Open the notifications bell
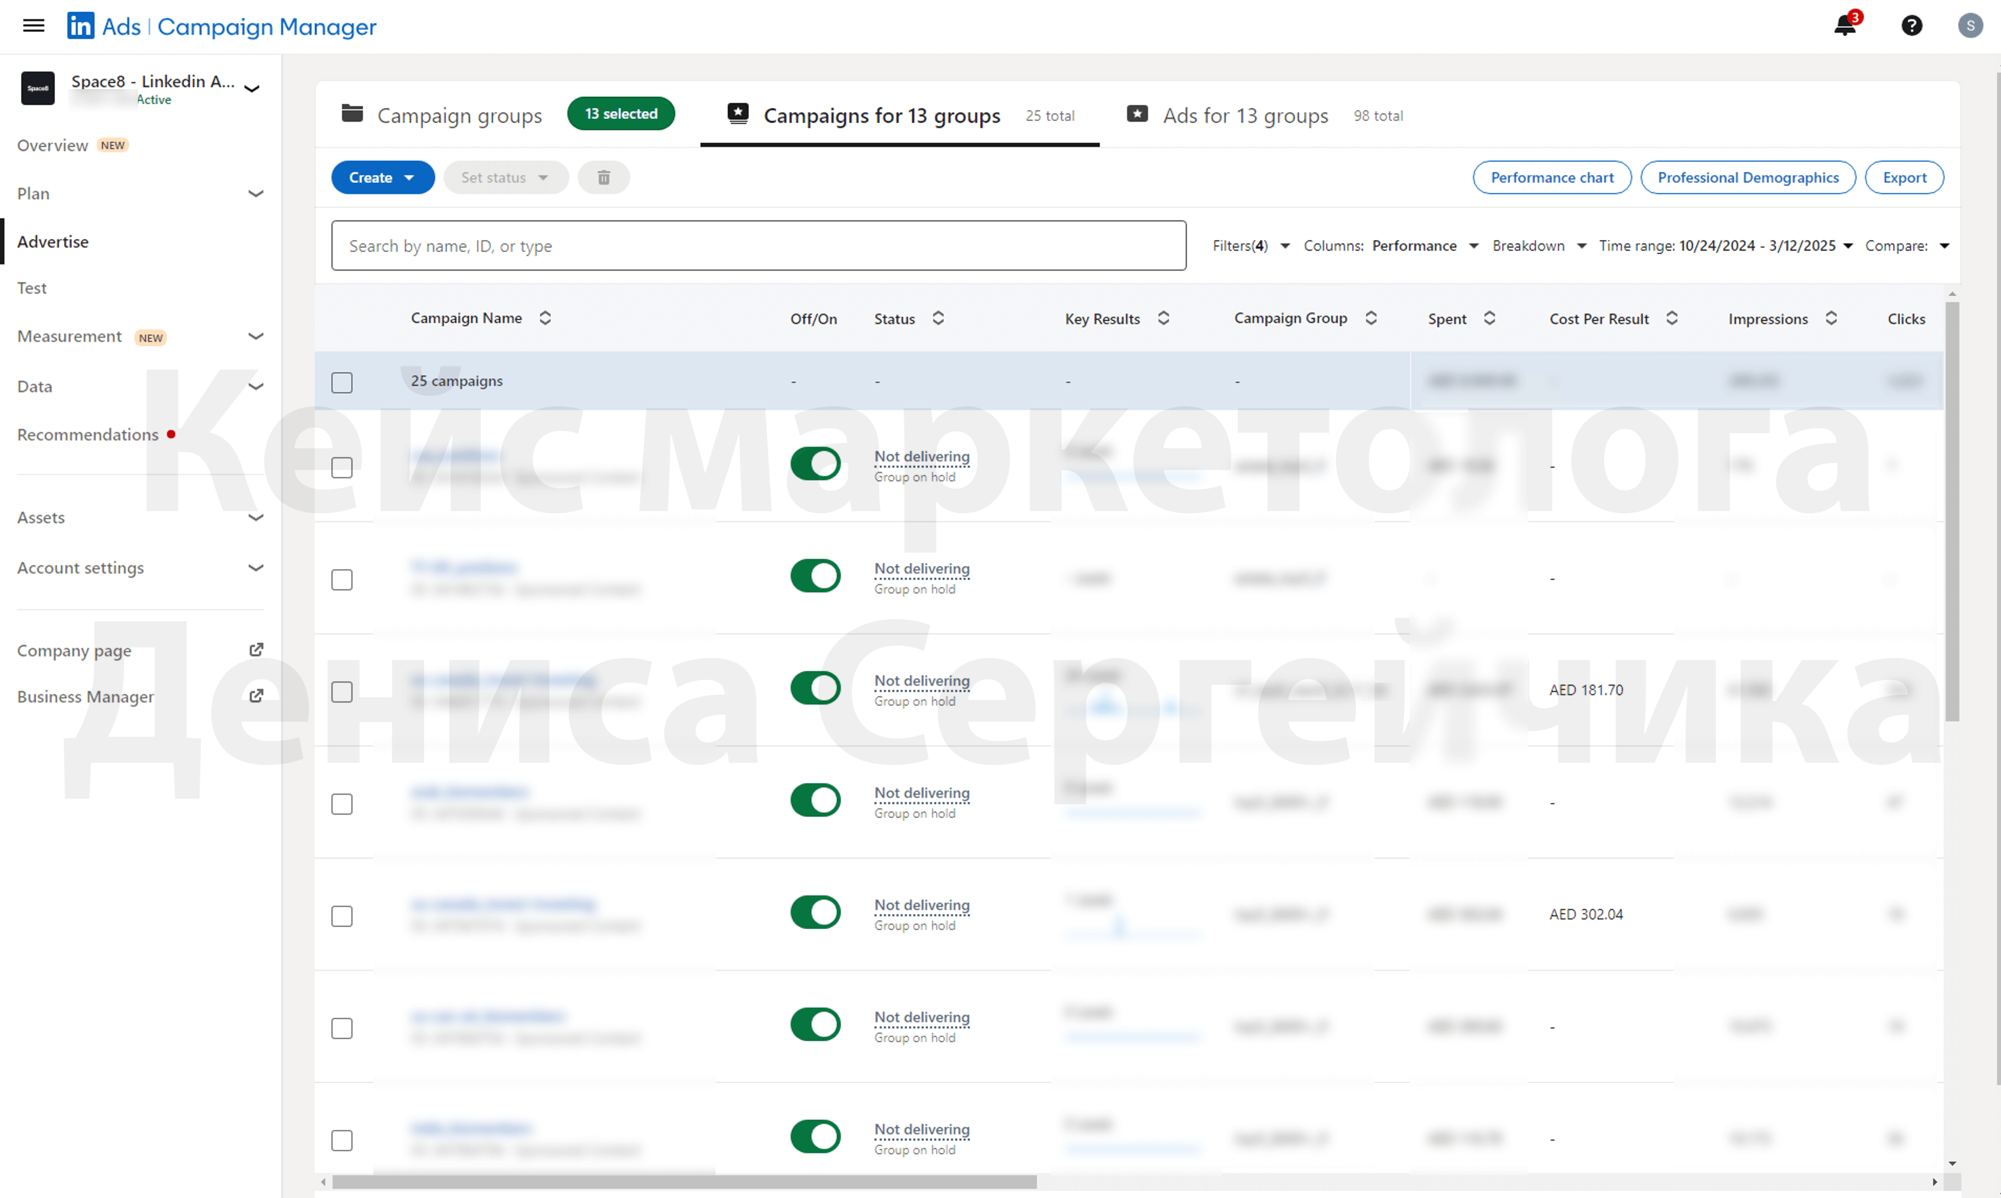 (1844, 25)
